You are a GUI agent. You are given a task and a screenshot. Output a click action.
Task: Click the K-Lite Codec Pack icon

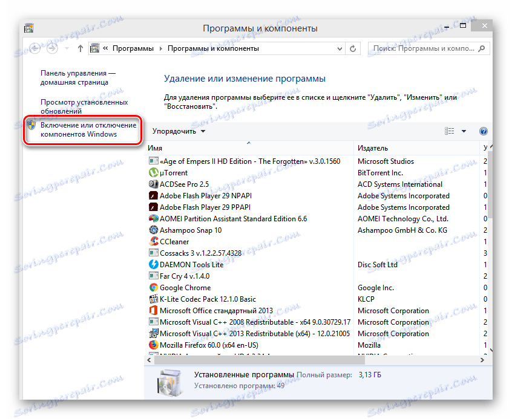point(154,299)
